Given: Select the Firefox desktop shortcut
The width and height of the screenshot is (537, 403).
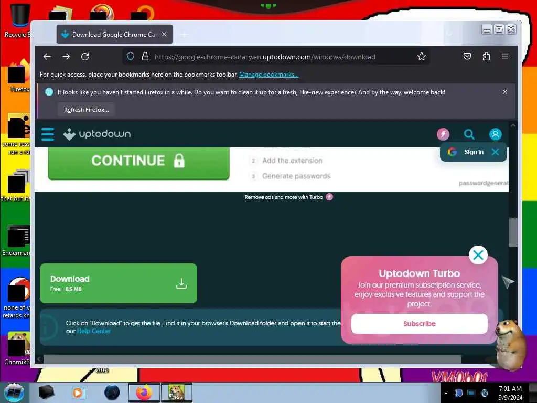Looking at the screenshot, I should pyautogui.click(x=19, y=76).
